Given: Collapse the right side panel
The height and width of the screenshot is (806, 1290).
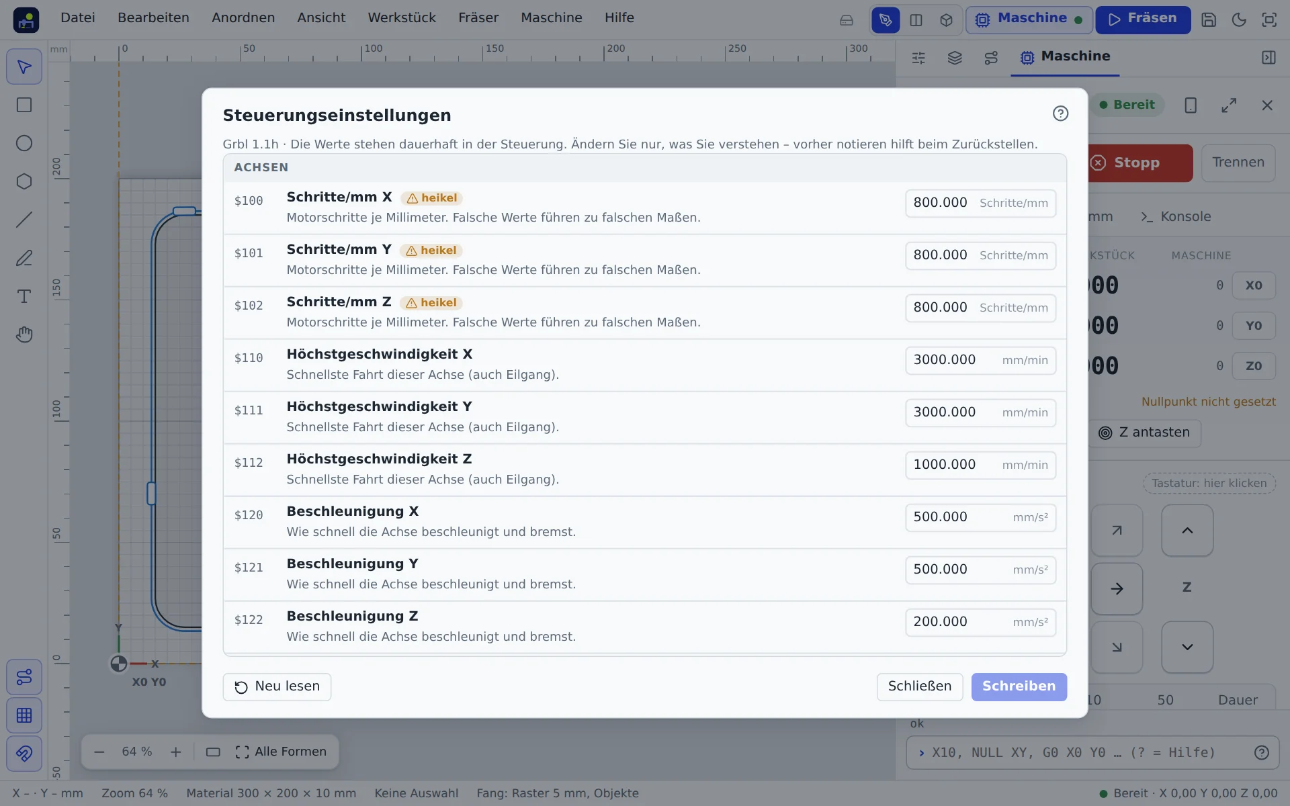Looking at the screenshot, I should point(1268,58).
